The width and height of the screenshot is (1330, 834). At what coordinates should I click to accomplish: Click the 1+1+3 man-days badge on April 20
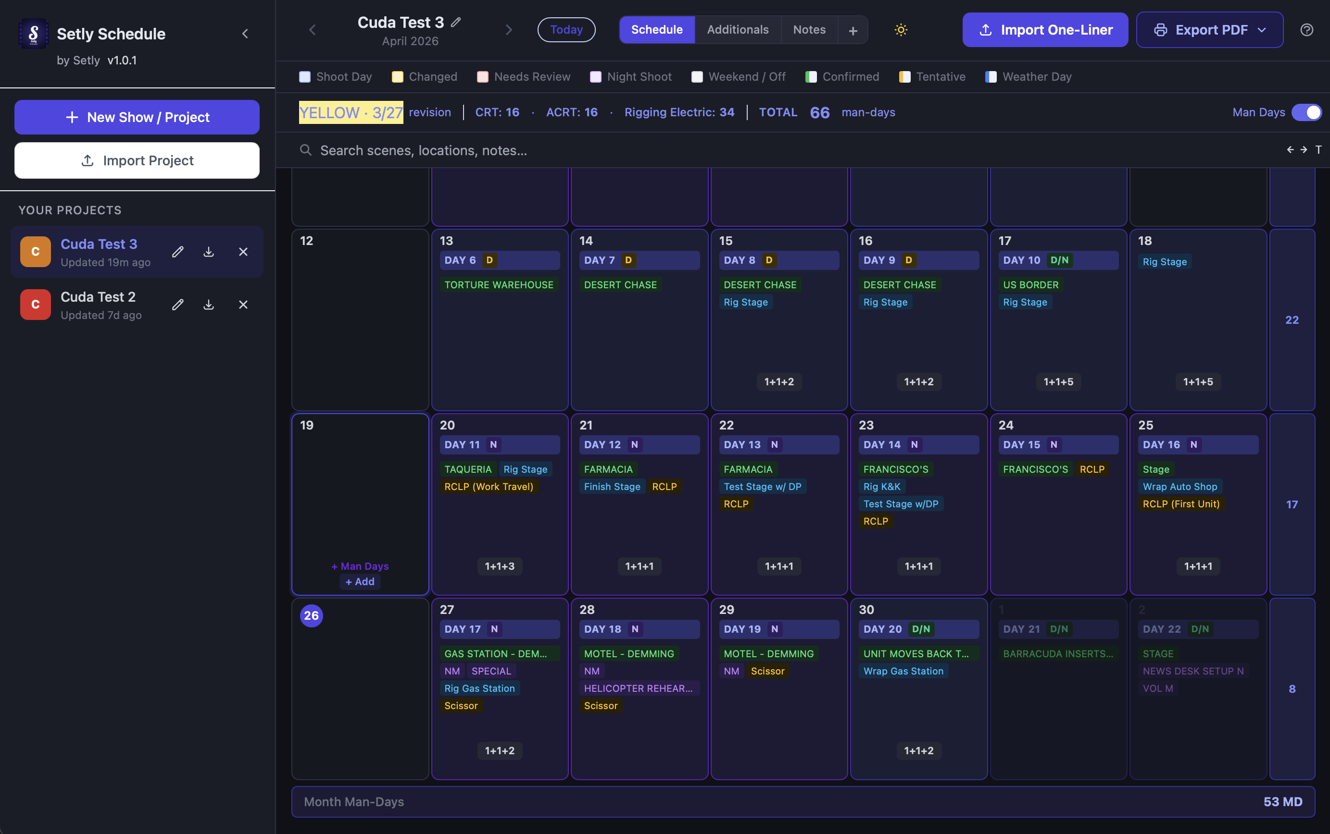499,566
